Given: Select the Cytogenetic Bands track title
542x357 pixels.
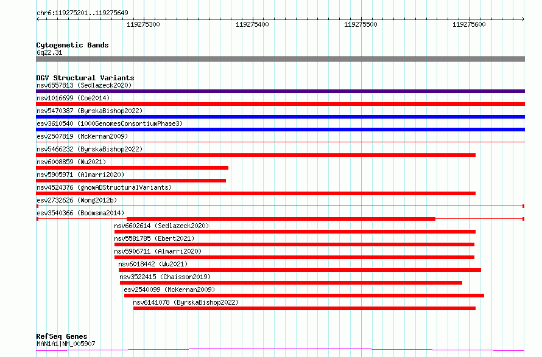Looking at the screenshot, I should (x=72, y=45).
